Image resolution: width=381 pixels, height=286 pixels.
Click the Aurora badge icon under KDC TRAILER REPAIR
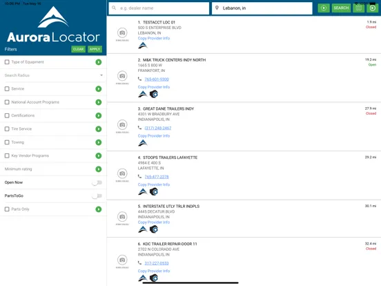click(x=143, y=278)
